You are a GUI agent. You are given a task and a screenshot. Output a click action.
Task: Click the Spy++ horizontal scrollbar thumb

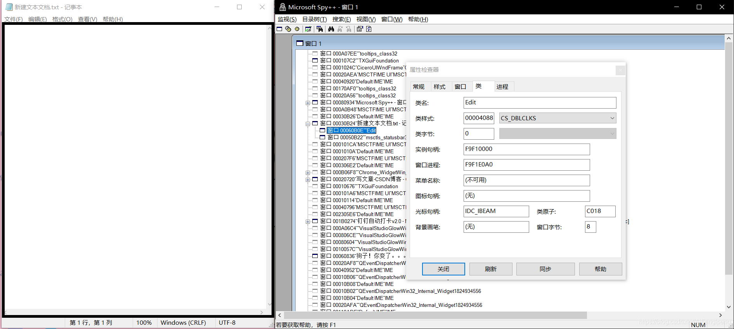(x=435, y=315)
